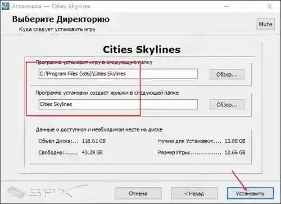This screenshot has height=204, width=281.
Task: Focus the Cities Skylines shortcuts folder field
Action: (x=118, y=104)
